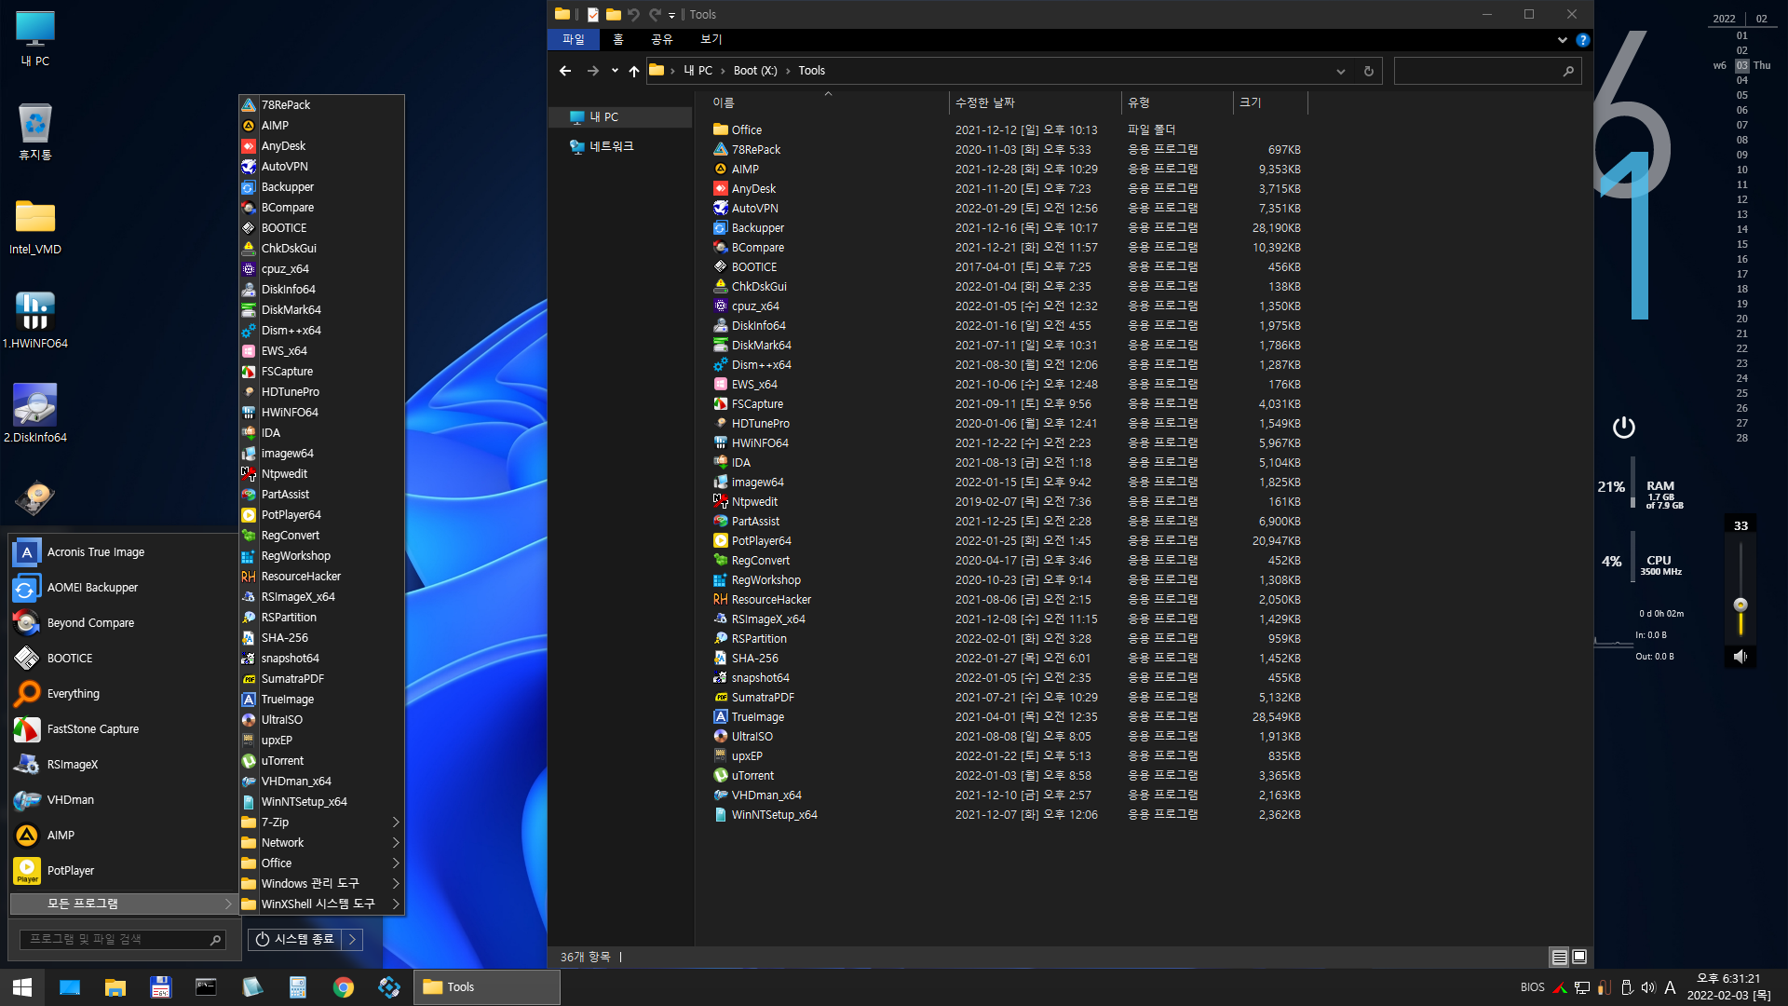This screenshot has height=1006, width=1788.
Task: Open the floppy disk save icon in taskbar
Action: tap(160, 987)
